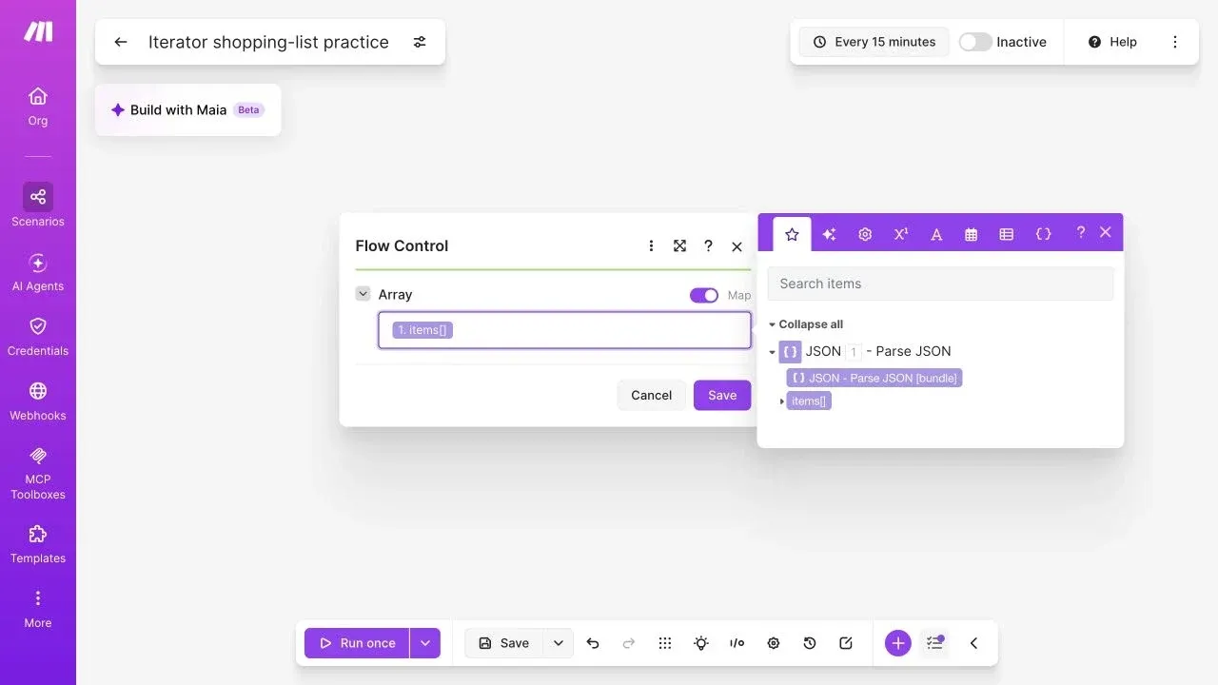The height and width of the screenshot is (685, 1218).
Task: Open Scenarios in the sidebar
Action: click(38, 205)
